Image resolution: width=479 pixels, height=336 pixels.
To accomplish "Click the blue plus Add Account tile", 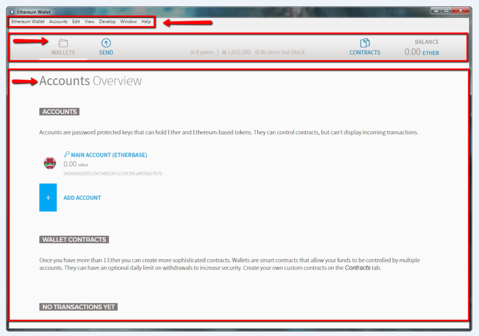I will [x=48, y=197].
